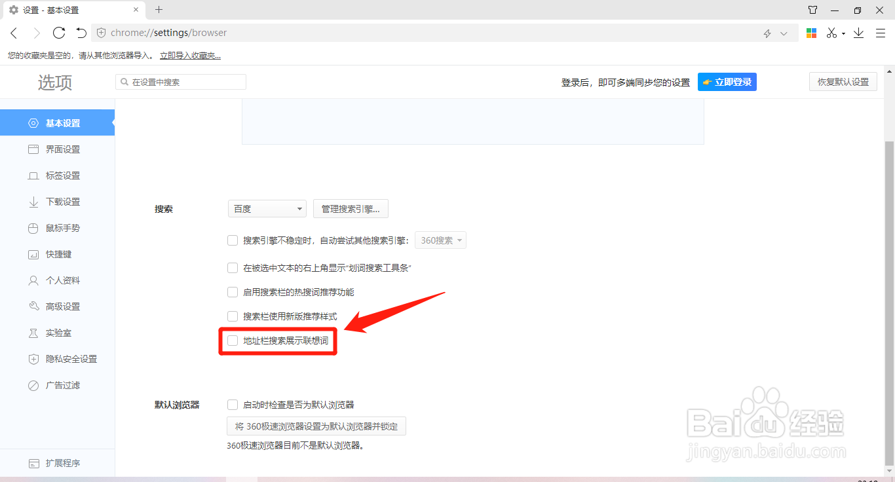Click the shield security icon in address bar
895x482 pixels.
101,33
